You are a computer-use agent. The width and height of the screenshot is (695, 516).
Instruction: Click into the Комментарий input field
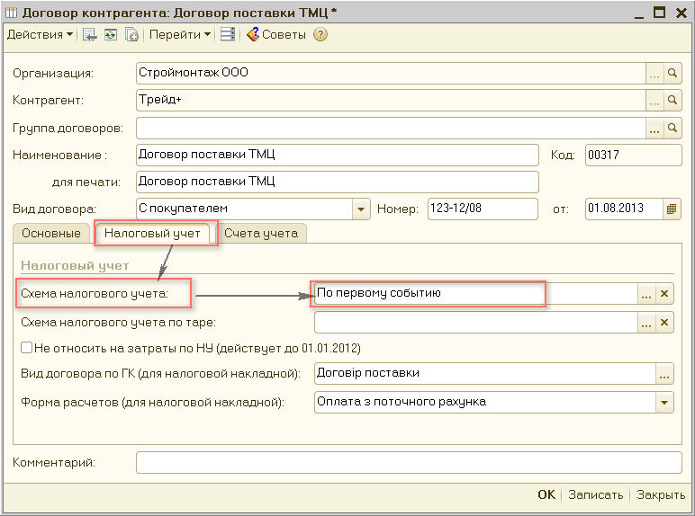(408, 462)
